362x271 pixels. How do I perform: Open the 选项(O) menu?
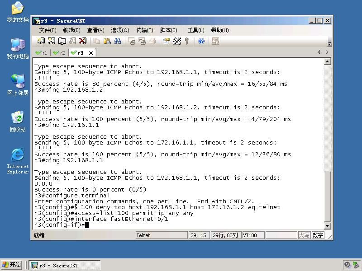click(x=120, y=30)
